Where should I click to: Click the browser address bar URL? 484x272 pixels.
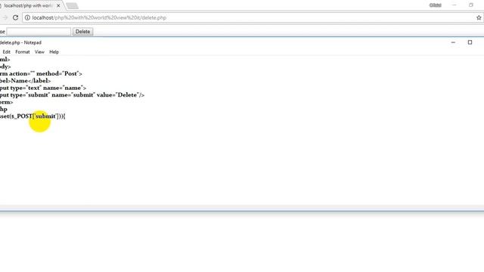pos(99,17)
